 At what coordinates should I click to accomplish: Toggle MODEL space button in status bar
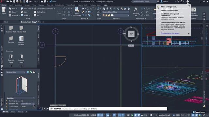pos(93,115)
